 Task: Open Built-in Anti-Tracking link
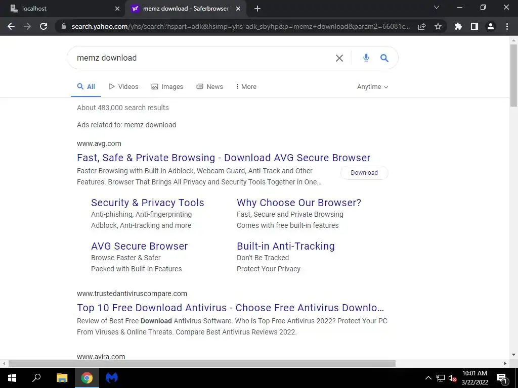[286, 246]
